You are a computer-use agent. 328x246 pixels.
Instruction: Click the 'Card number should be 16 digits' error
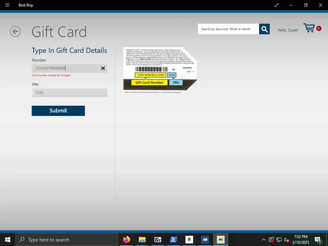pos(51,75)
